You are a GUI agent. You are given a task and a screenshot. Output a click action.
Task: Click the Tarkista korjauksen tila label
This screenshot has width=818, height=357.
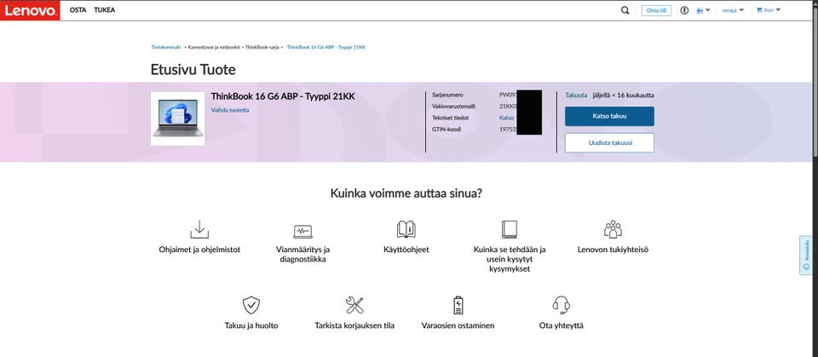[x=354, y=325]
